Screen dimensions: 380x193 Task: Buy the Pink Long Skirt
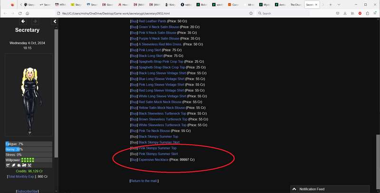click(134, 50)
